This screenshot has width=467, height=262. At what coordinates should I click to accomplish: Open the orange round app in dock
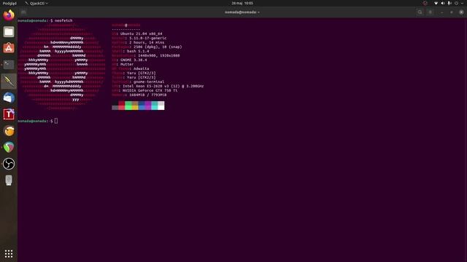(x=9, y=131)
